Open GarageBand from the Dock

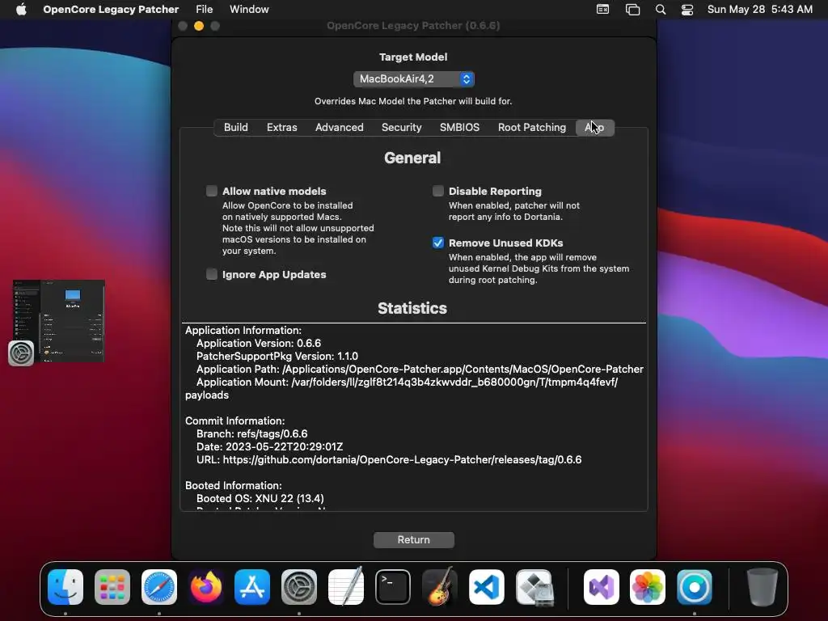439,587
